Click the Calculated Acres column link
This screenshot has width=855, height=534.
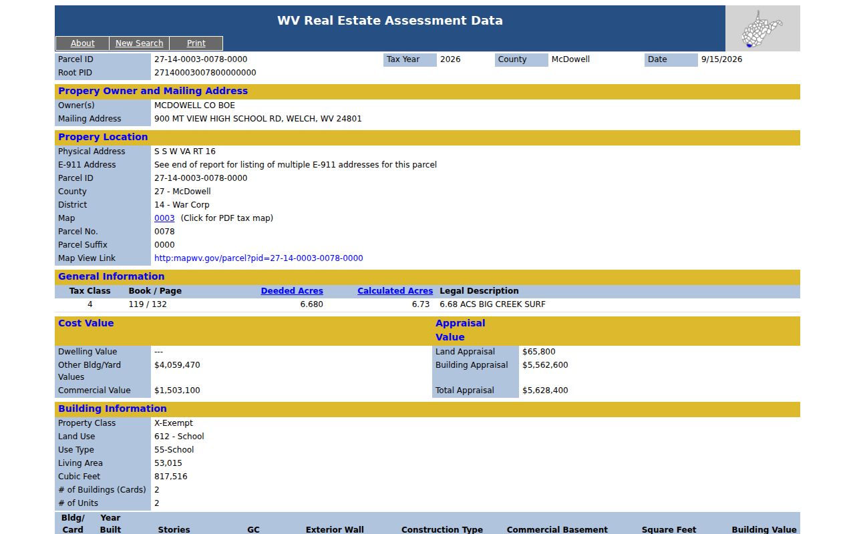click(x=395, y=291)
